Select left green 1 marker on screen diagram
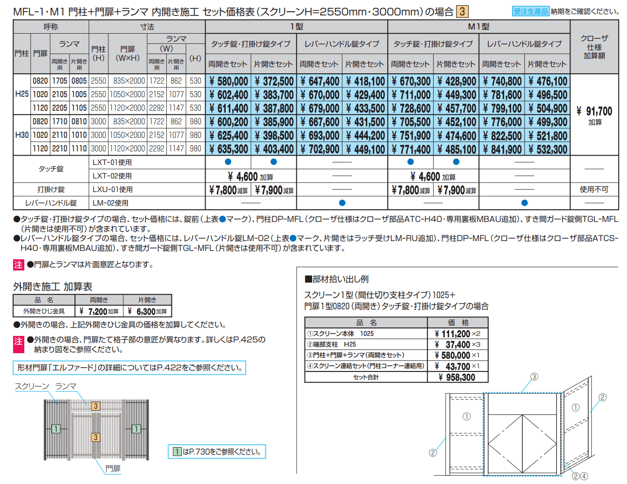The image size is (627, 484). (56, 428)
